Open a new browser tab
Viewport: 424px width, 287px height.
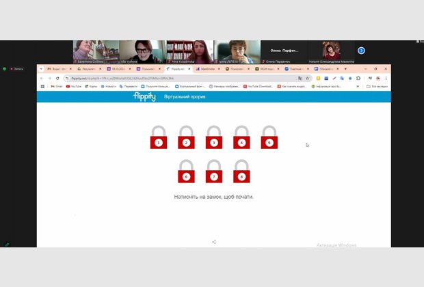pos(345,69)
